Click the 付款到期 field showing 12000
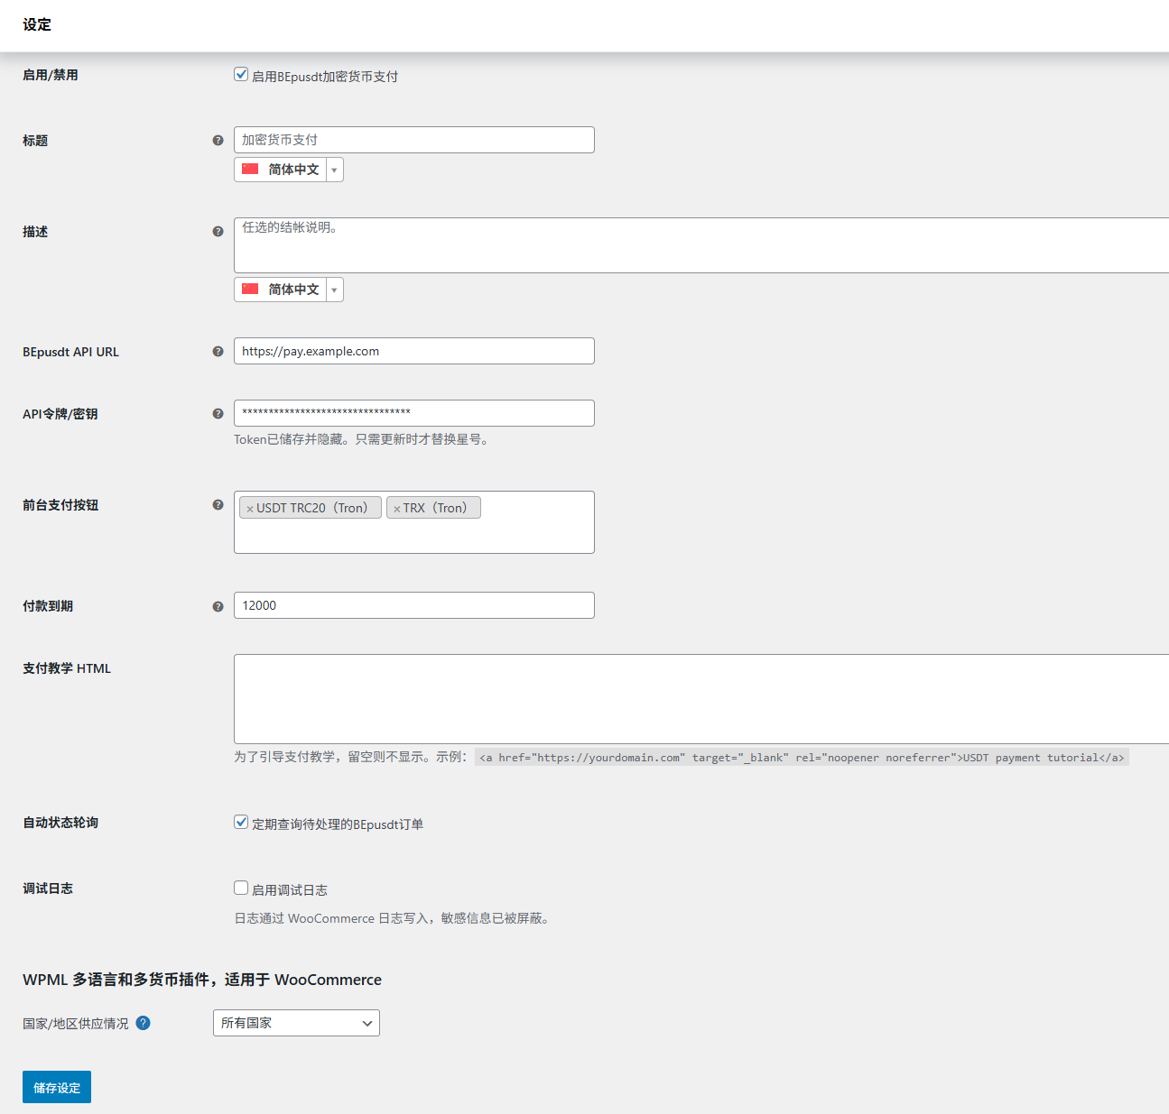This screenshot has height=1114, width=1169. [414, 605]
